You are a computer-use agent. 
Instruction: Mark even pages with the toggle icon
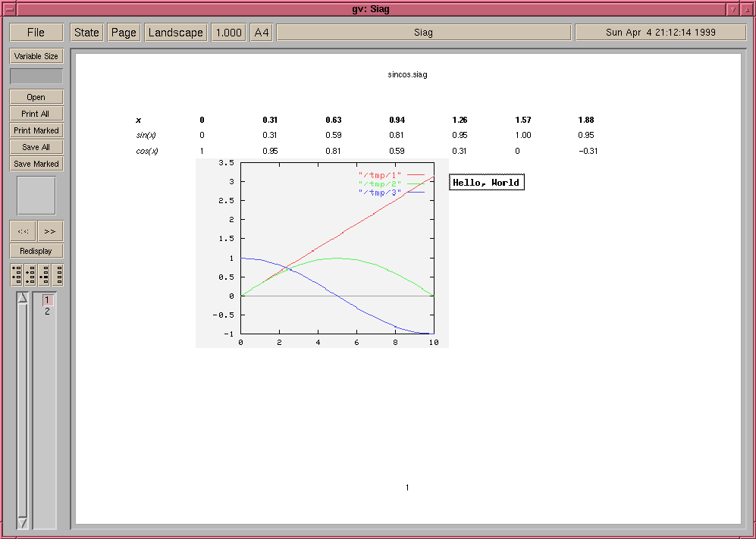tap(30, 274)
